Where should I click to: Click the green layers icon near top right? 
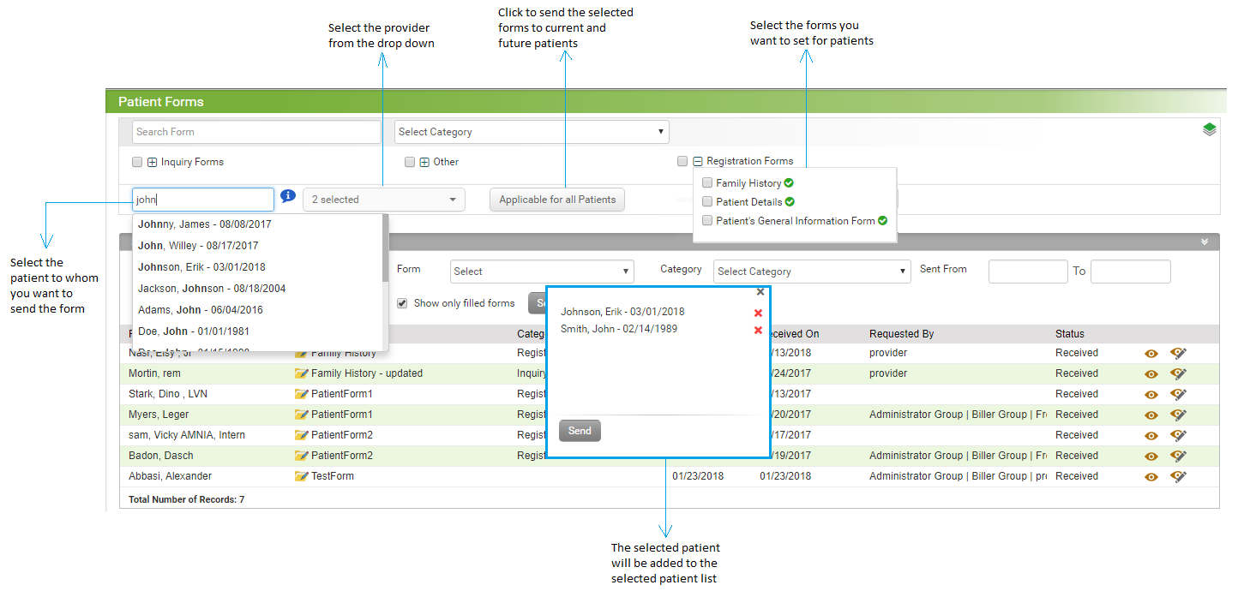(x=1209, y=128)
